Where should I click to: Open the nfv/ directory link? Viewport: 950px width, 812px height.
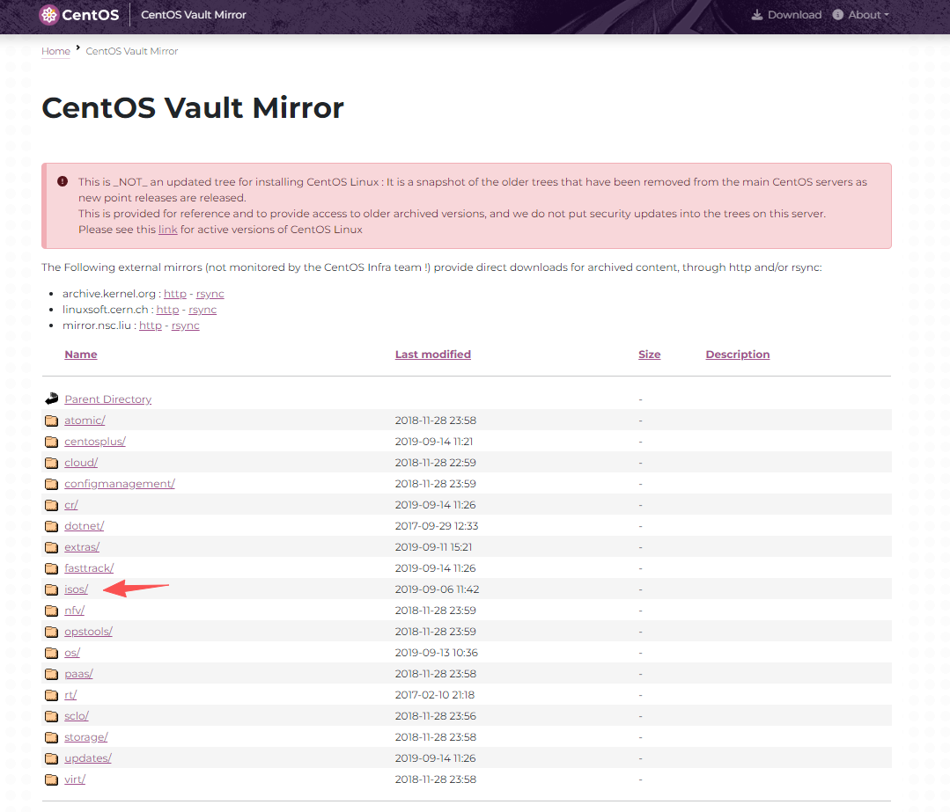75,611
